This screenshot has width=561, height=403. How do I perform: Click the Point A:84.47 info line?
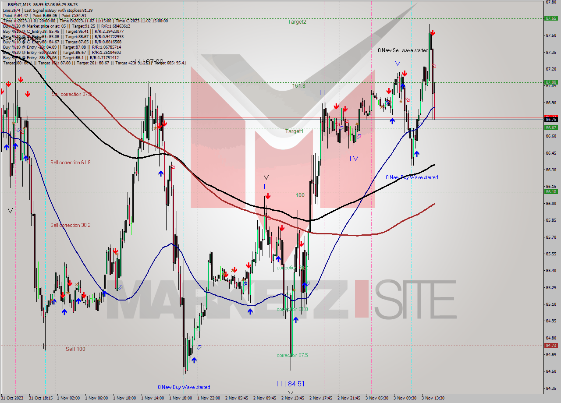point(45,15)
